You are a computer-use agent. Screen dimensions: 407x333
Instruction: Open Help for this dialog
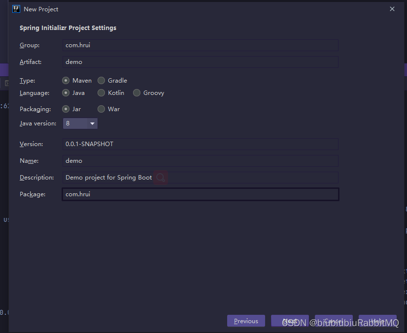point(377,321)
